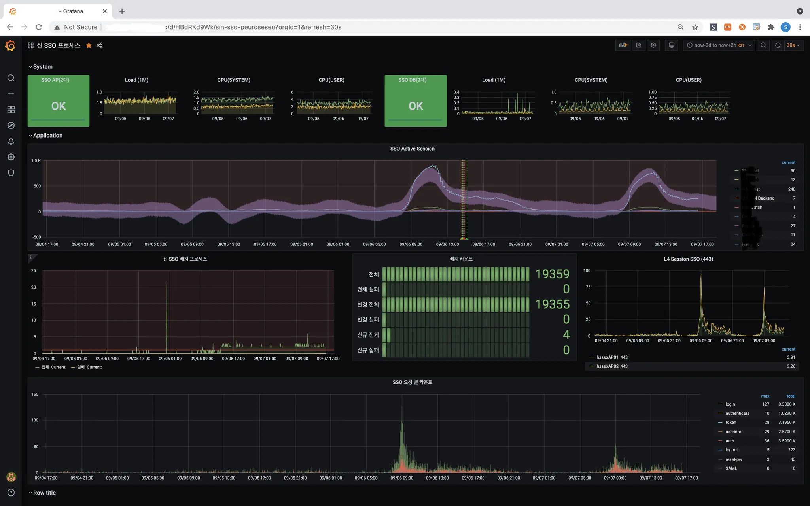The height and width of the screenshot is (506, 810).
Task: Open the Explore compass sidebar icon
Action: click(11, 125)
